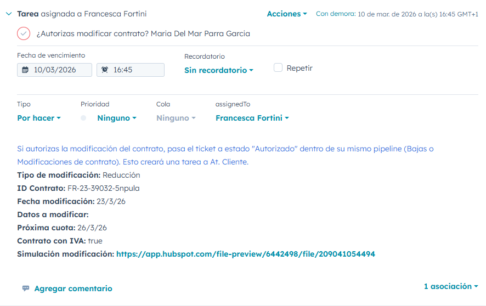Image resolution: width=486 pixels, height=306 pixels.
Task: Open the Por hacer type dropdown
Action: [39, 118]
